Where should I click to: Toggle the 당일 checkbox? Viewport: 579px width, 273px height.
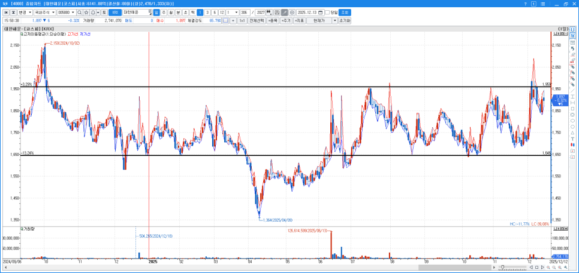[327, 12]
